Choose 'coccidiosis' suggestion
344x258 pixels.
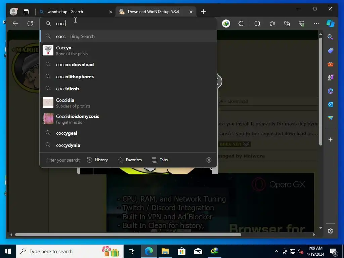coord(128,89)
